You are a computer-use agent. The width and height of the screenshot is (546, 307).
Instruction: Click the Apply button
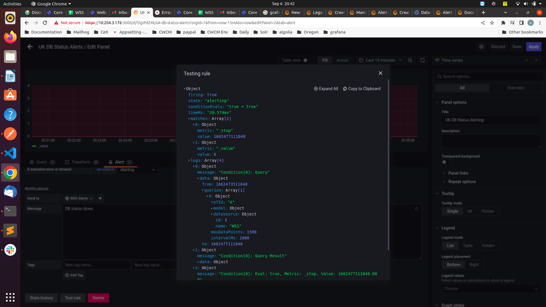[533, 47]
